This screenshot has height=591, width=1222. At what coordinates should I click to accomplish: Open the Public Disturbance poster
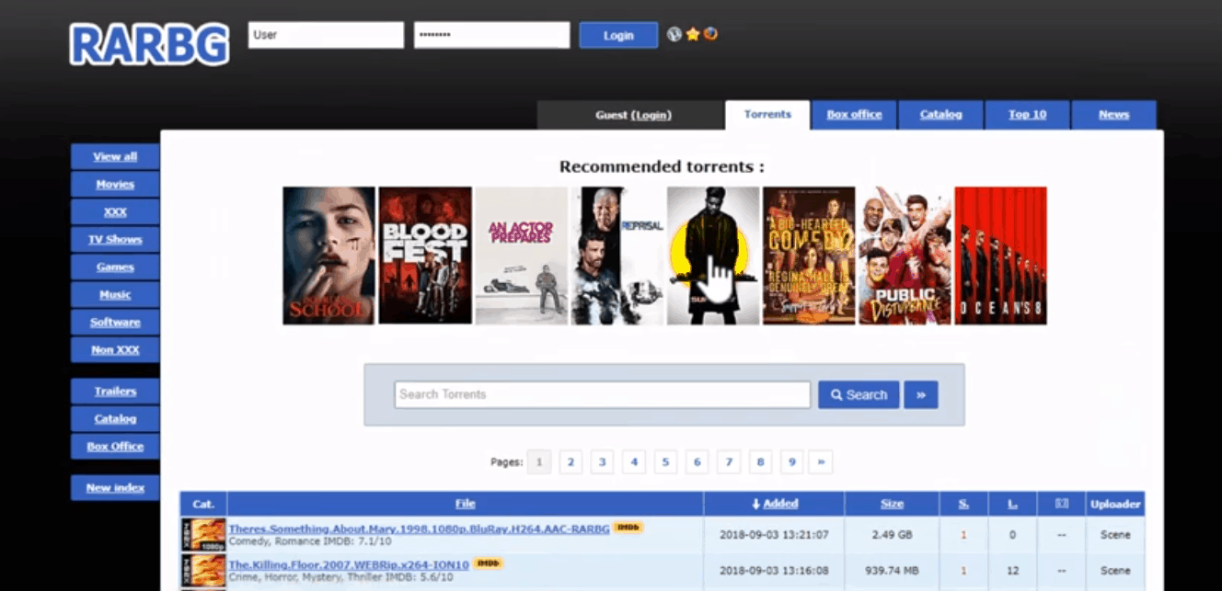coord(905,256)
